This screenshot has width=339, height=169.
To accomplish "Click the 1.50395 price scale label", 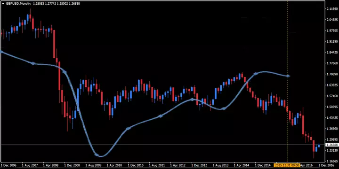I will (x=332, y=107).
